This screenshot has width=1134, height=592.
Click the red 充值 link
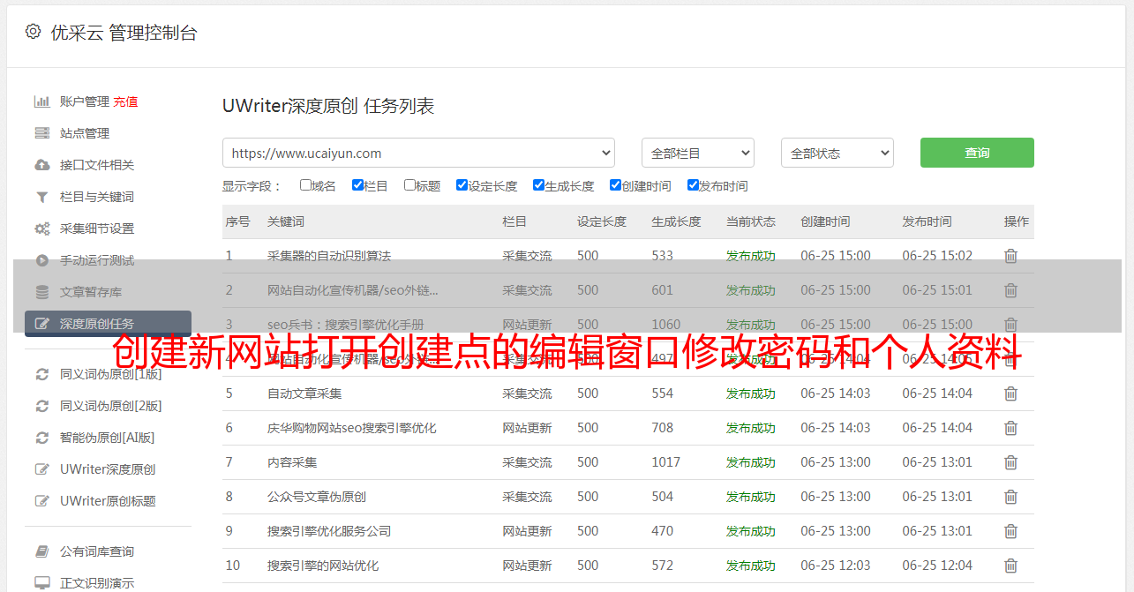pos(125,101)
